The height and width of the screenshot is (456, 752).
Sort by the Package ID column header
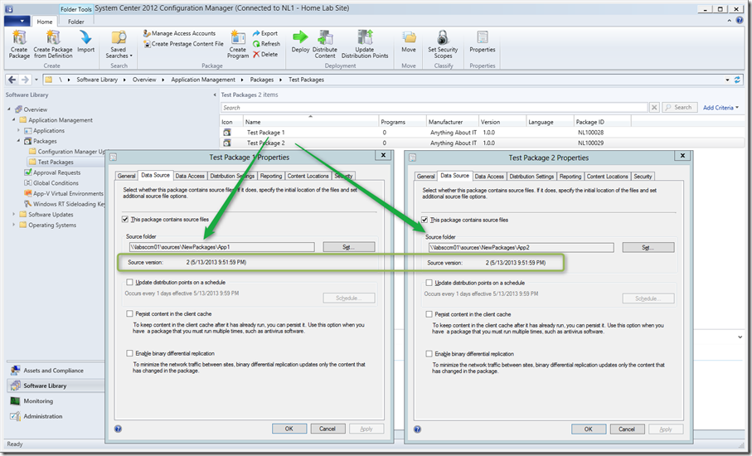603,122
